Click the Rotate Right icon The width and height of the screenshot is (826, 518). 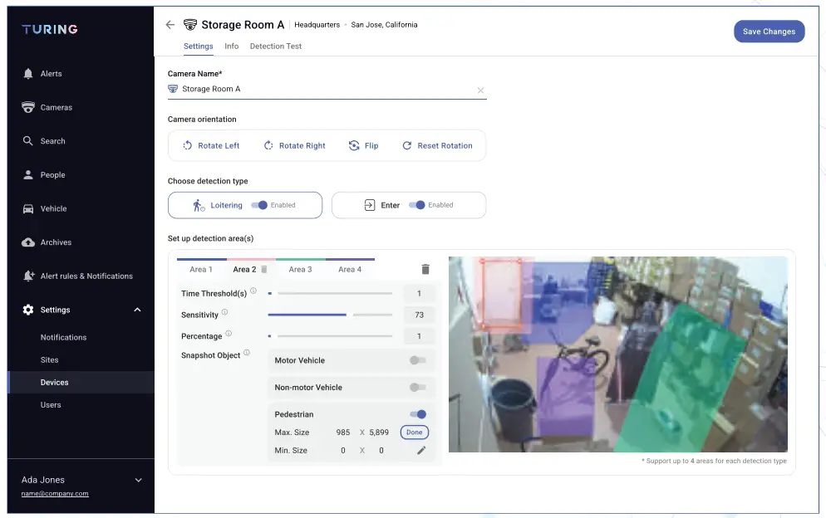269,145
